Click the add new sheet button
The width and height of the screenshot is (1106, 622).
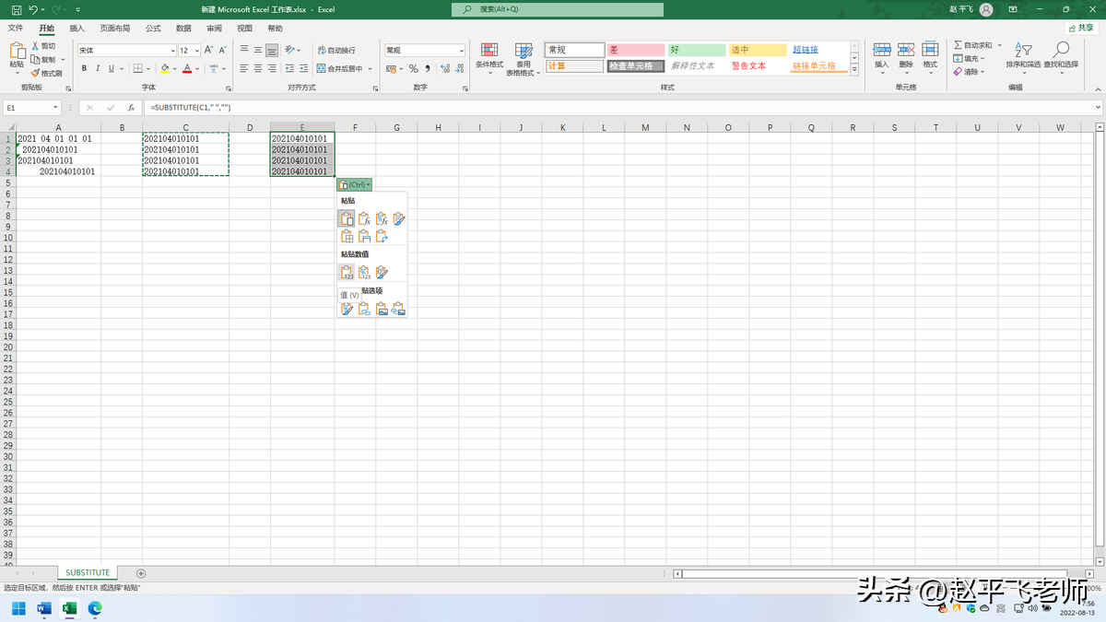coord(141,573)
